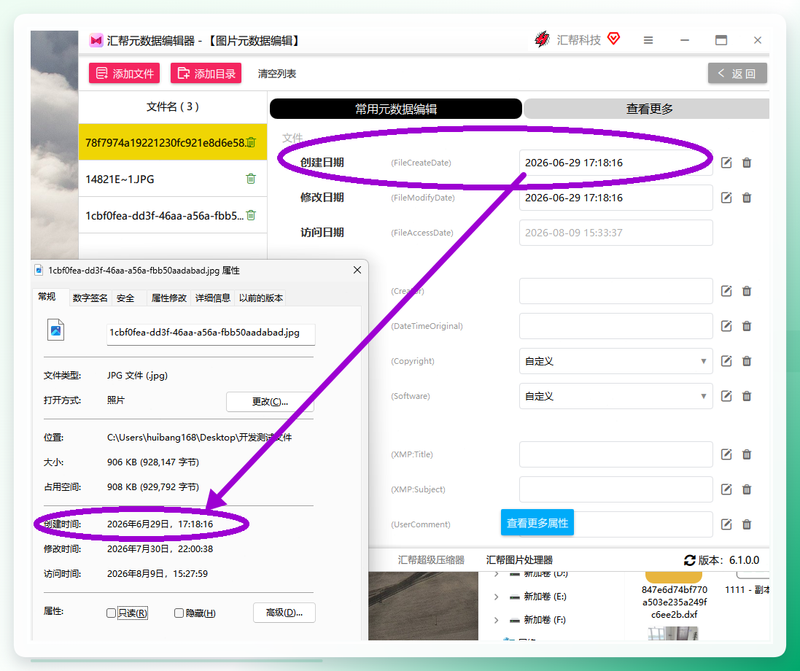
Task: Click edit icon for UserComment
Action: coord(726,524)
